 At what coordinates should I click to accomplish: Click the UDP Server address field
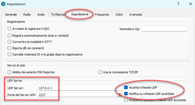pos(80,88)
